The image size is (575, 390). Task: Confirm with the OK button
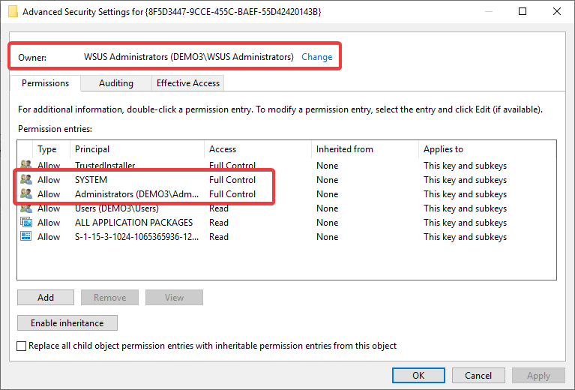tap(418, 375)
